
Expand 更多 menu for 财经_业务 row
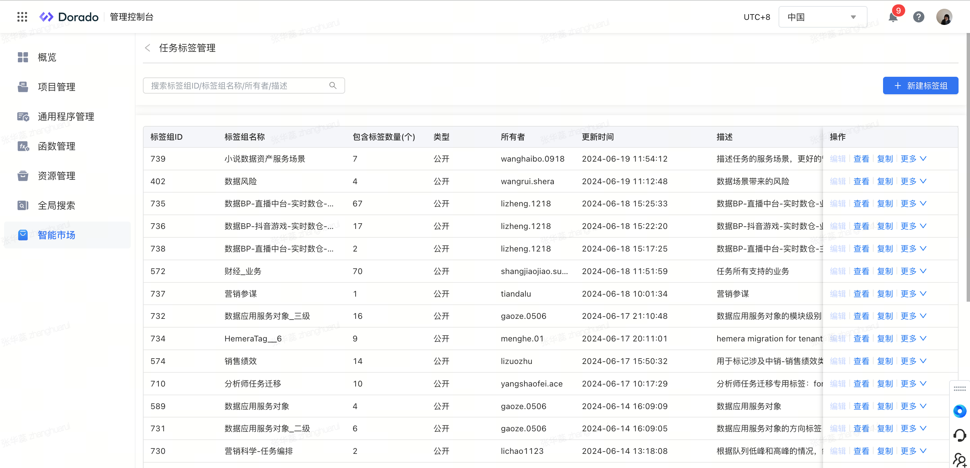pyautogui.click(x=913, y=271)
